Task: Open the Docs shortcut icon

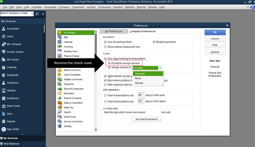Action: (4, 114)
